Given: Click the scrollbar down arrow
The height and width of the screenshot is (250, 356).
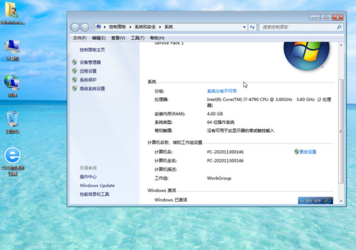Looking at the screenshot, I should point(341,201).
